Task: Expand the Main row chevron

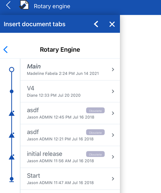Action: [113, 70]
